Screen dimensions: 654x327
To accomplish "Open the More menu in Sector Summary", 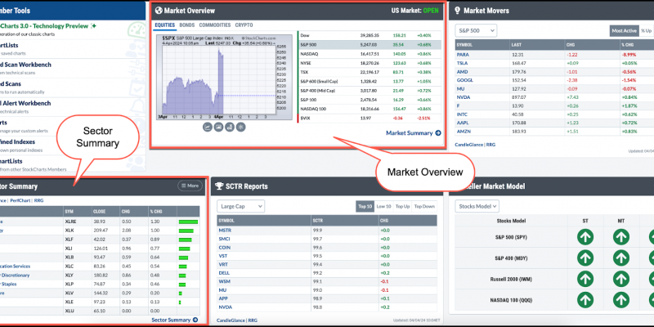I will click(x=190, y=186).
